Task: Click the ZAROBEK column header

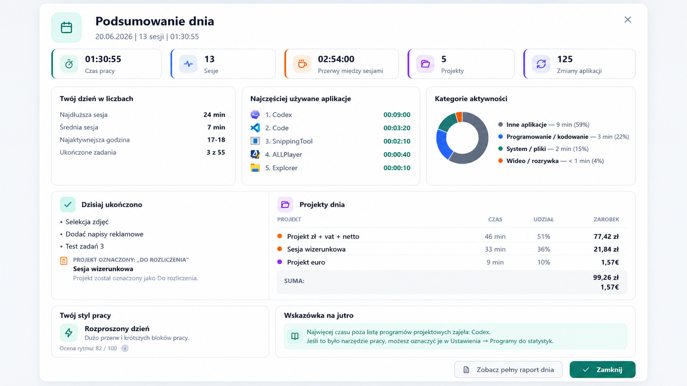Action: tap(606, 219)
